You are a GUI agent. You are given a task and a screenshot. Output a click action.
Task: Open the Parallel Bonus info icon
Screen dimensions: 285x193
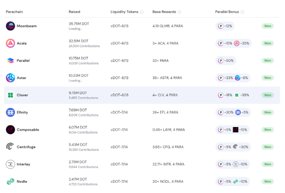point(242,12)
